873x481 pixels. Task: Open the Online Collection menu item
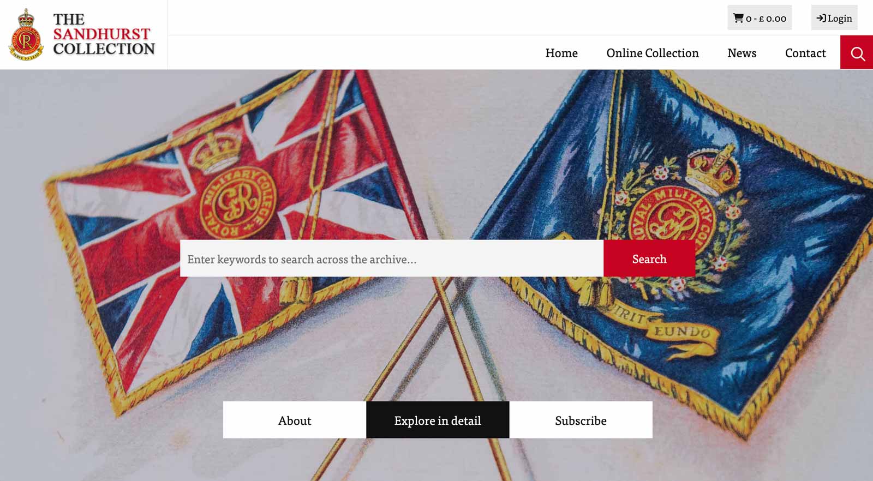click(653, 53)
